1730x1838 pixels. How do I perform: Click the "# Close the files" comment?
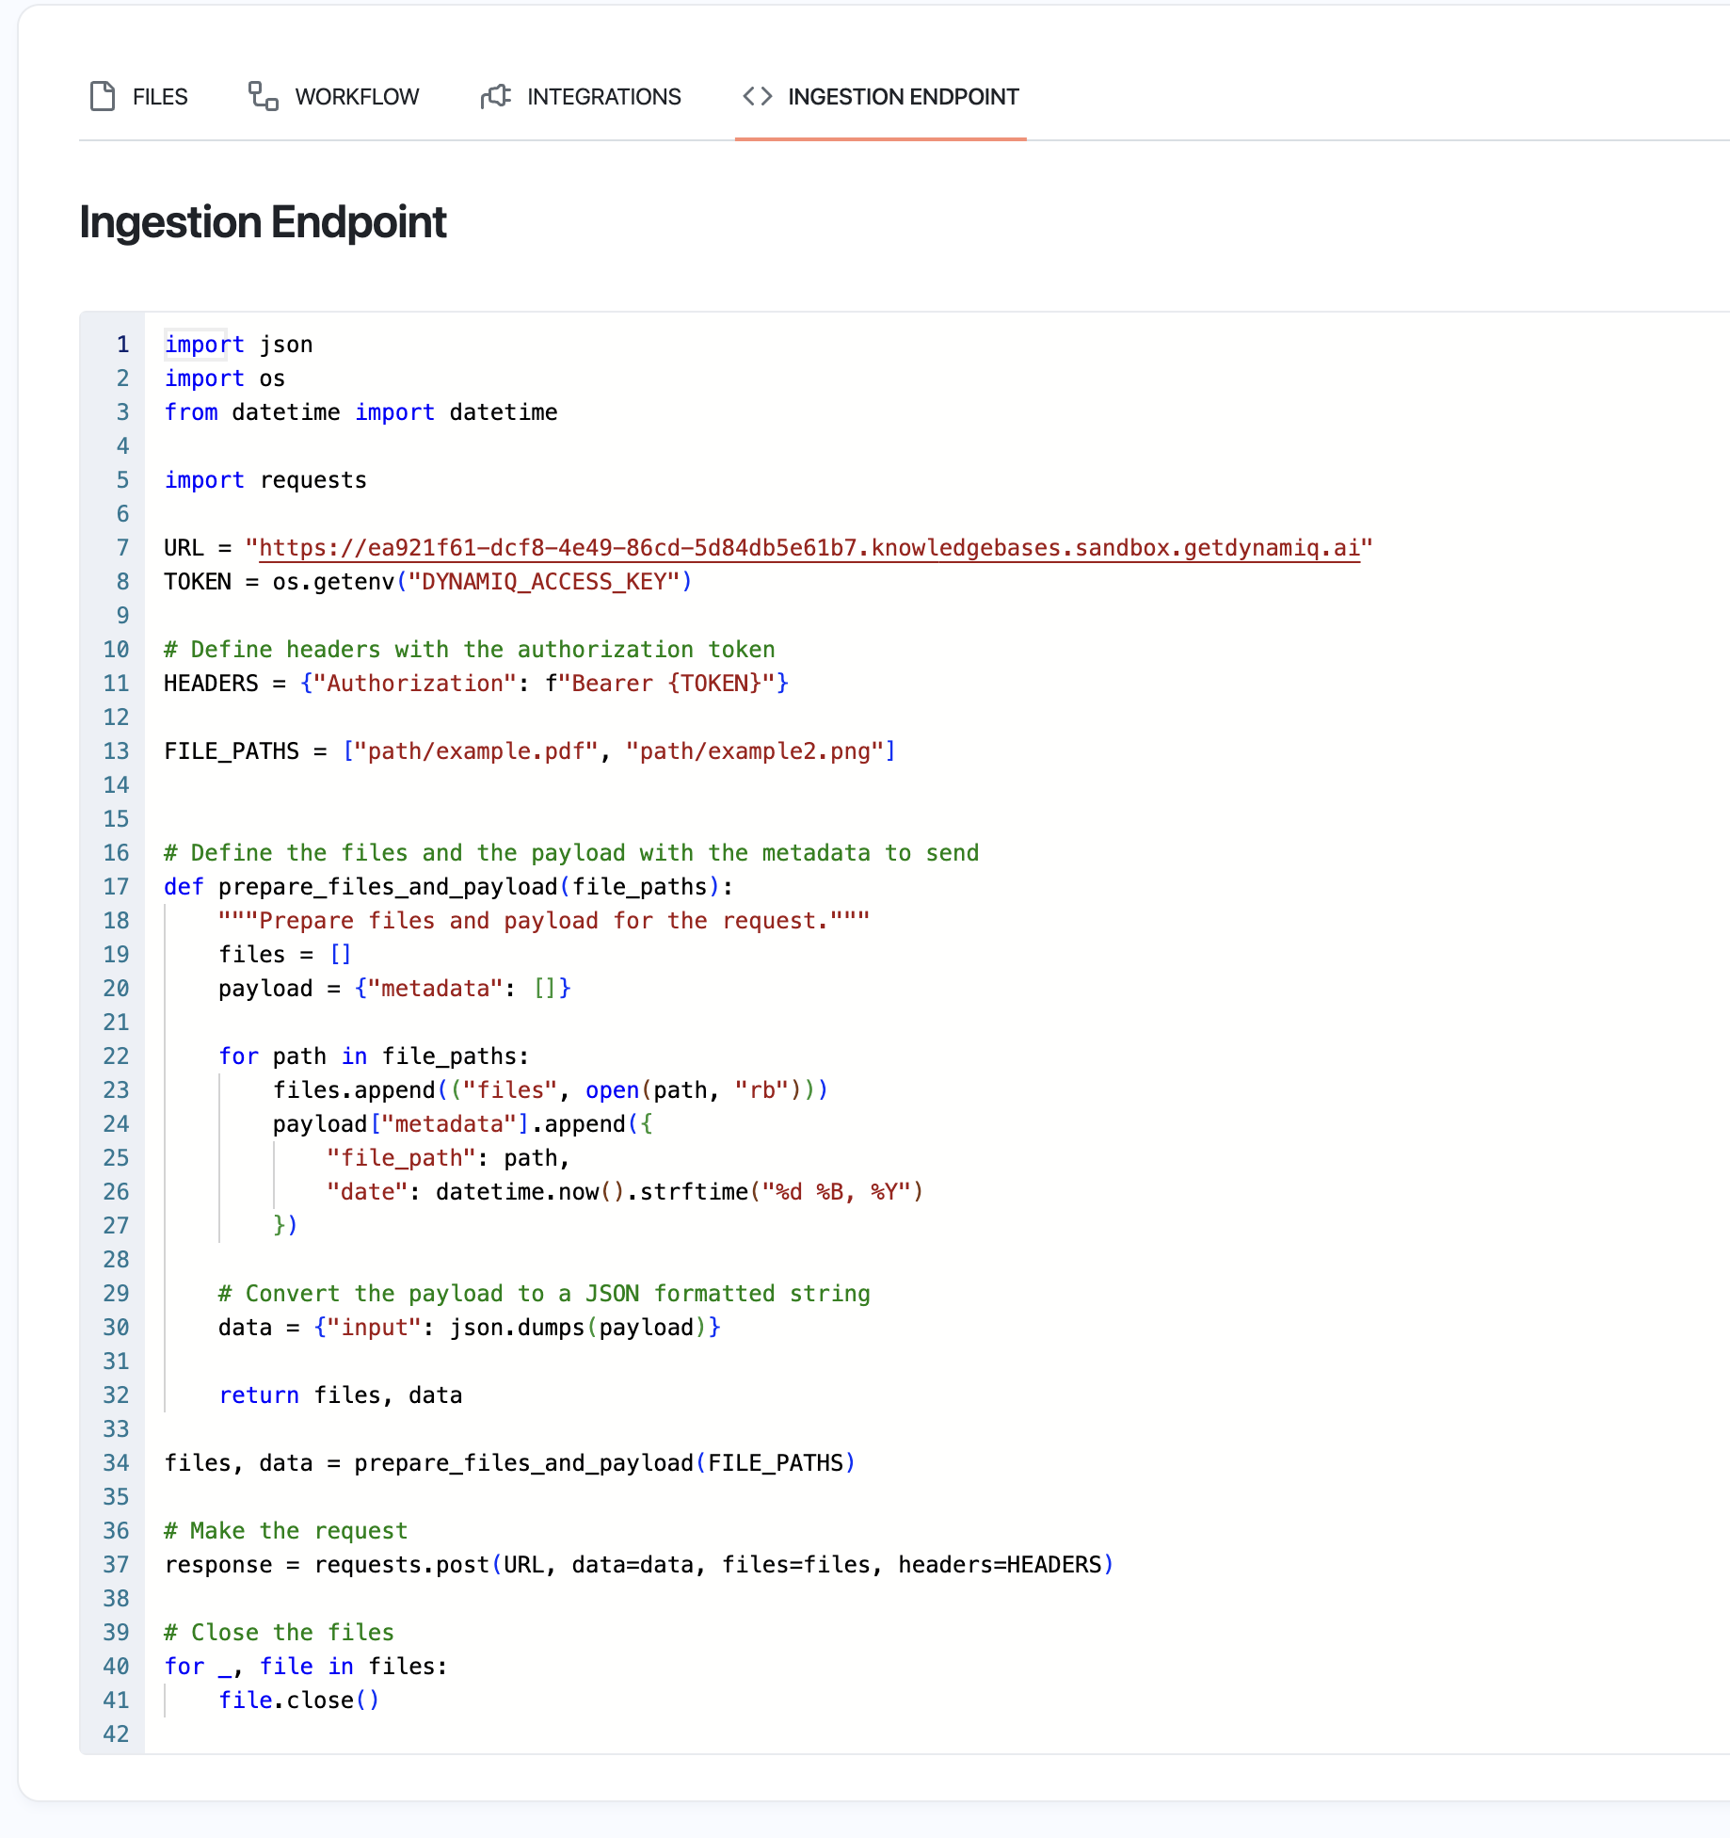pos(279,1633)
